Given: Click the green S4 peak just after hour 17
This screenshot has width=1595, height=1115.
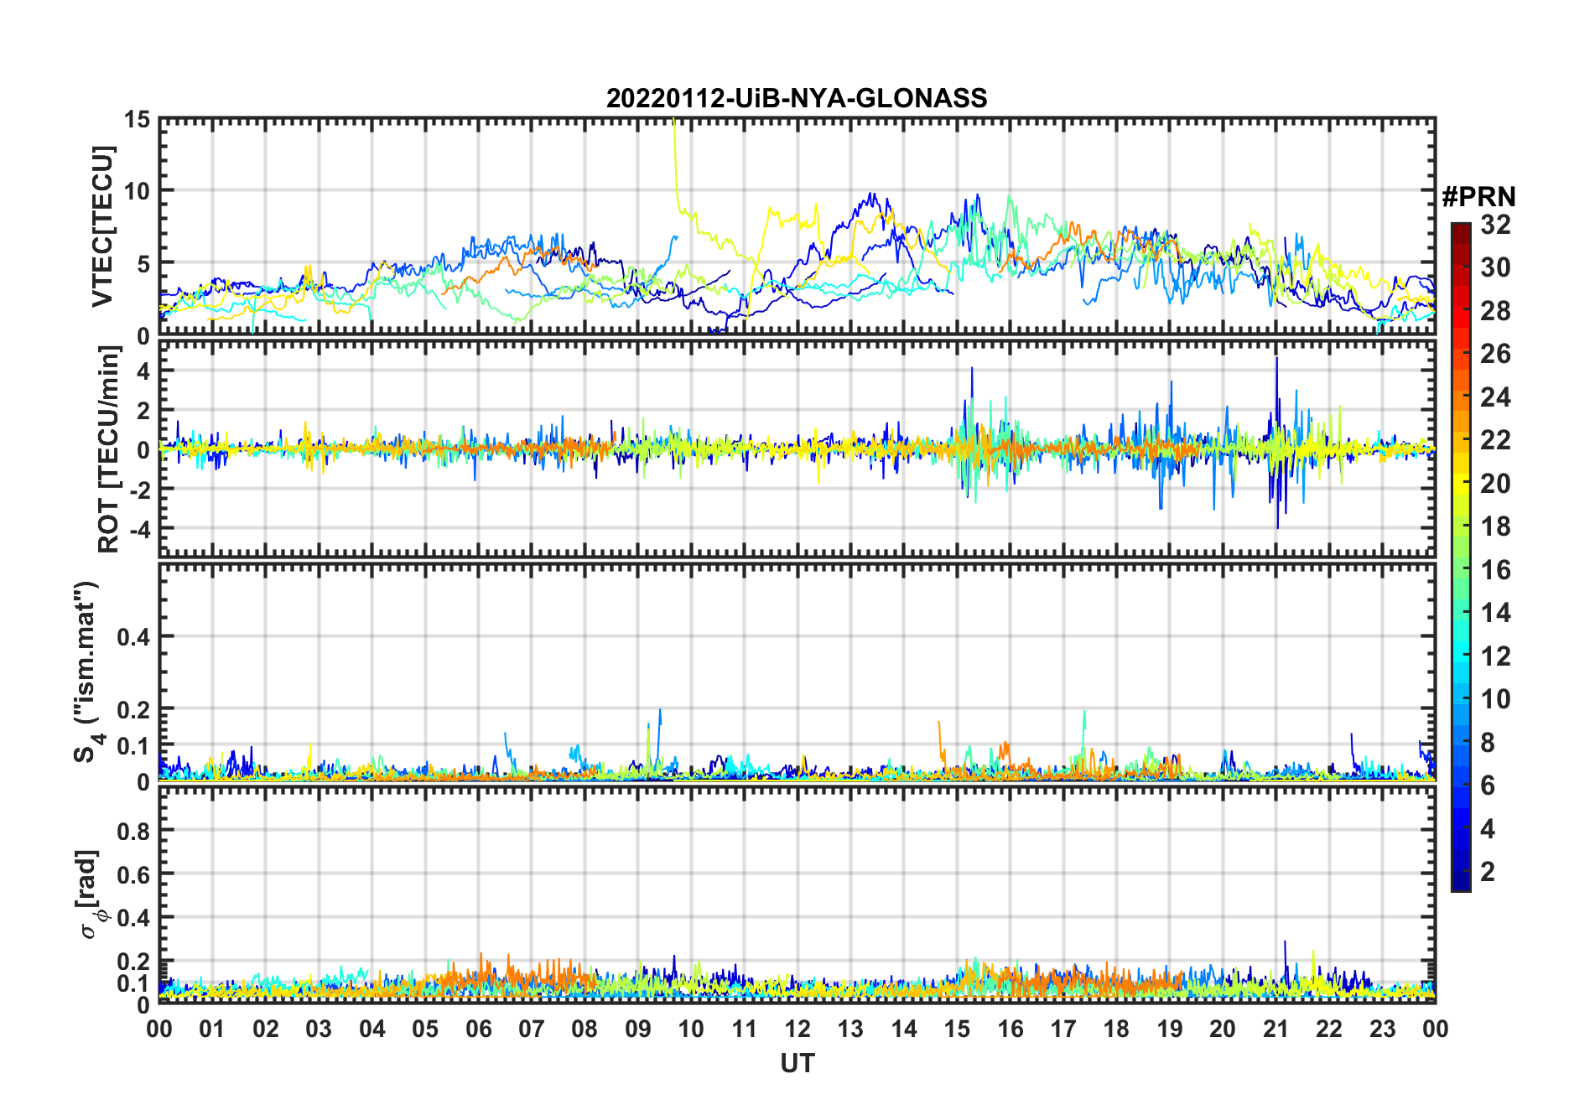Looking at the screenshot, I should [1084, 734].
